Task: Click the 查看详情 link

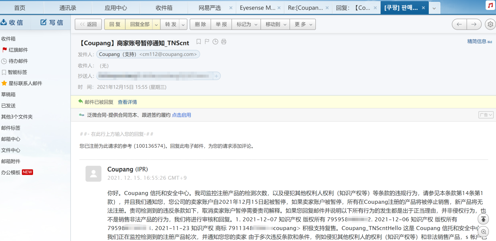Action: (127, 102)
